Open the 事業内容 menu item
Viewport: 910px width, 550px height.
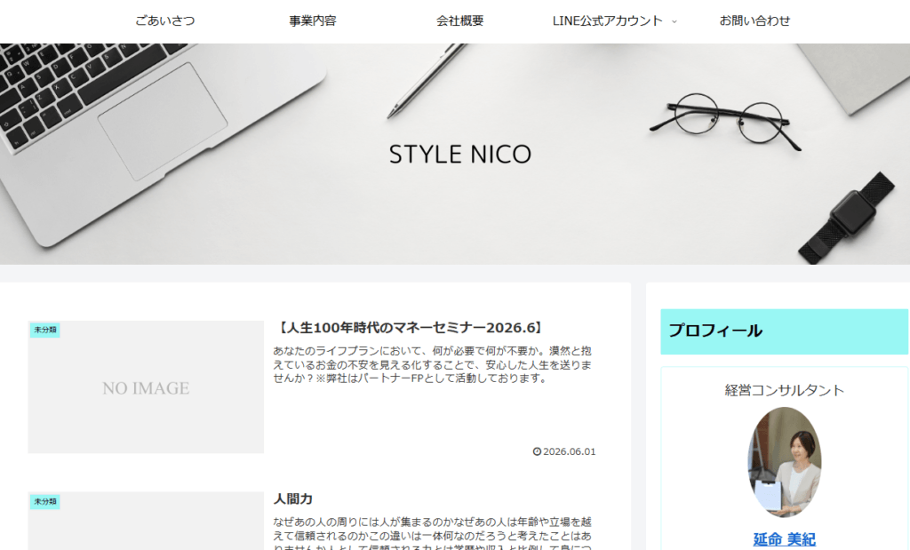[x=313, y=21]
